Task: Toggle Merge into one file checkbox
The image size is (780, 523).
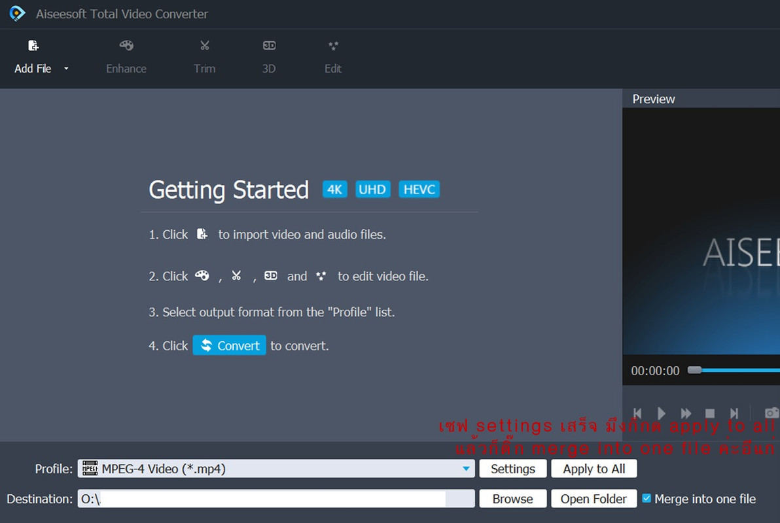Action: tap(647, 498)
